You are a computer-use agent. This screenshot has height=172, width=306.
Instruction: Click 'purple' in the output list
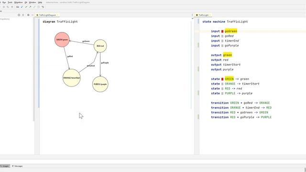pos(228,69)
